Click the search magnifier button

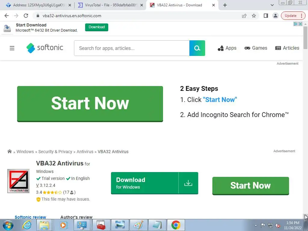click(x=197, y=48)
